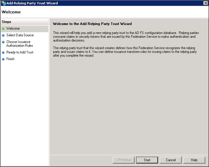209x167 pixels.
Task: Click the paragraph starting 'The relying party trust'
Action: 125,52
